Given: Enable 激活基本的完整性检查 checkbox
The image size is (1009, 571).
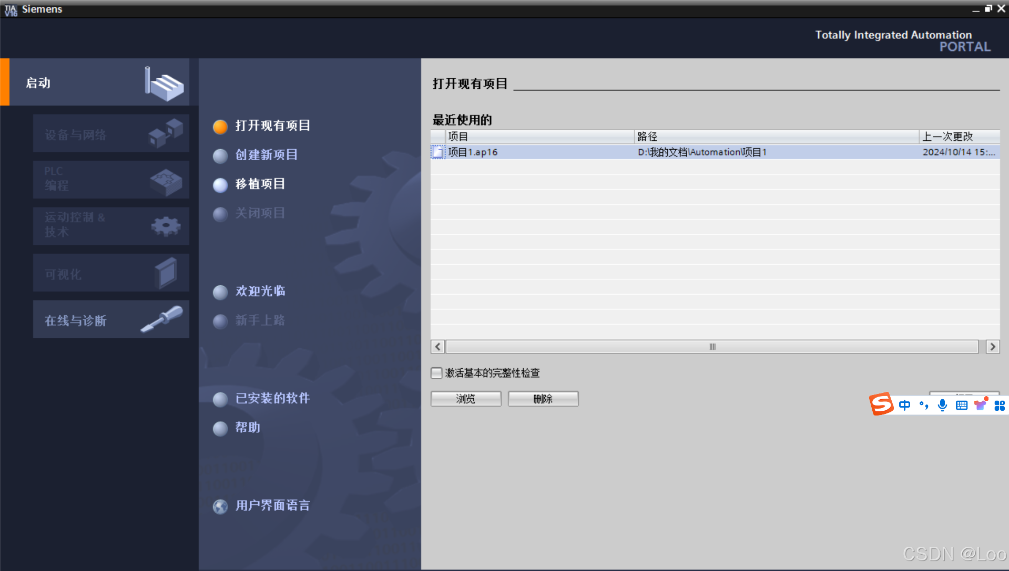Looking at the screenshot, I should tap(436, 373).
